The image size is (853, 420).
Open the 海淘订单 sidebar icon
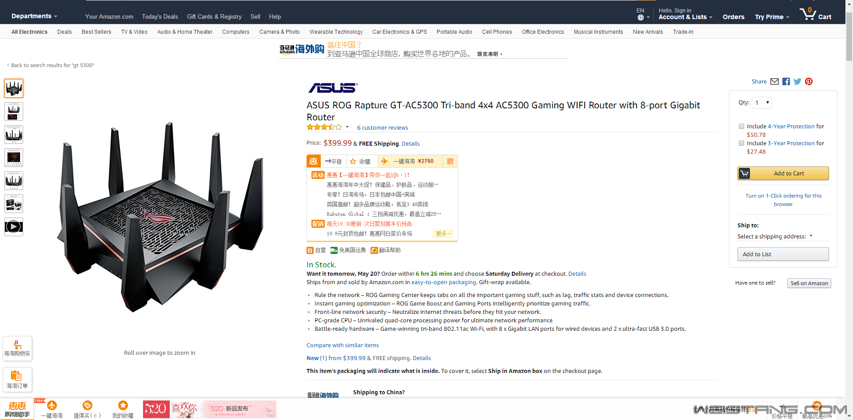click(17, 380)
